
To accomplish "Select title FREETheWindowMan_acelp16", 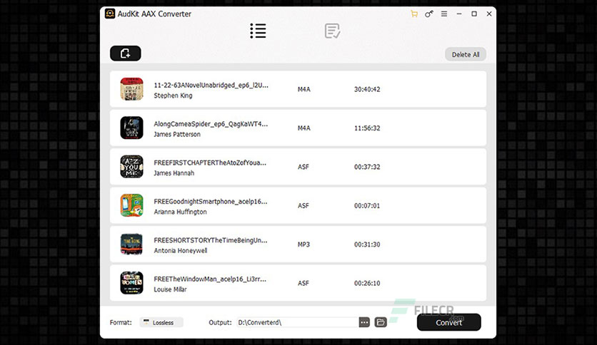I will [x=210, y=279].
